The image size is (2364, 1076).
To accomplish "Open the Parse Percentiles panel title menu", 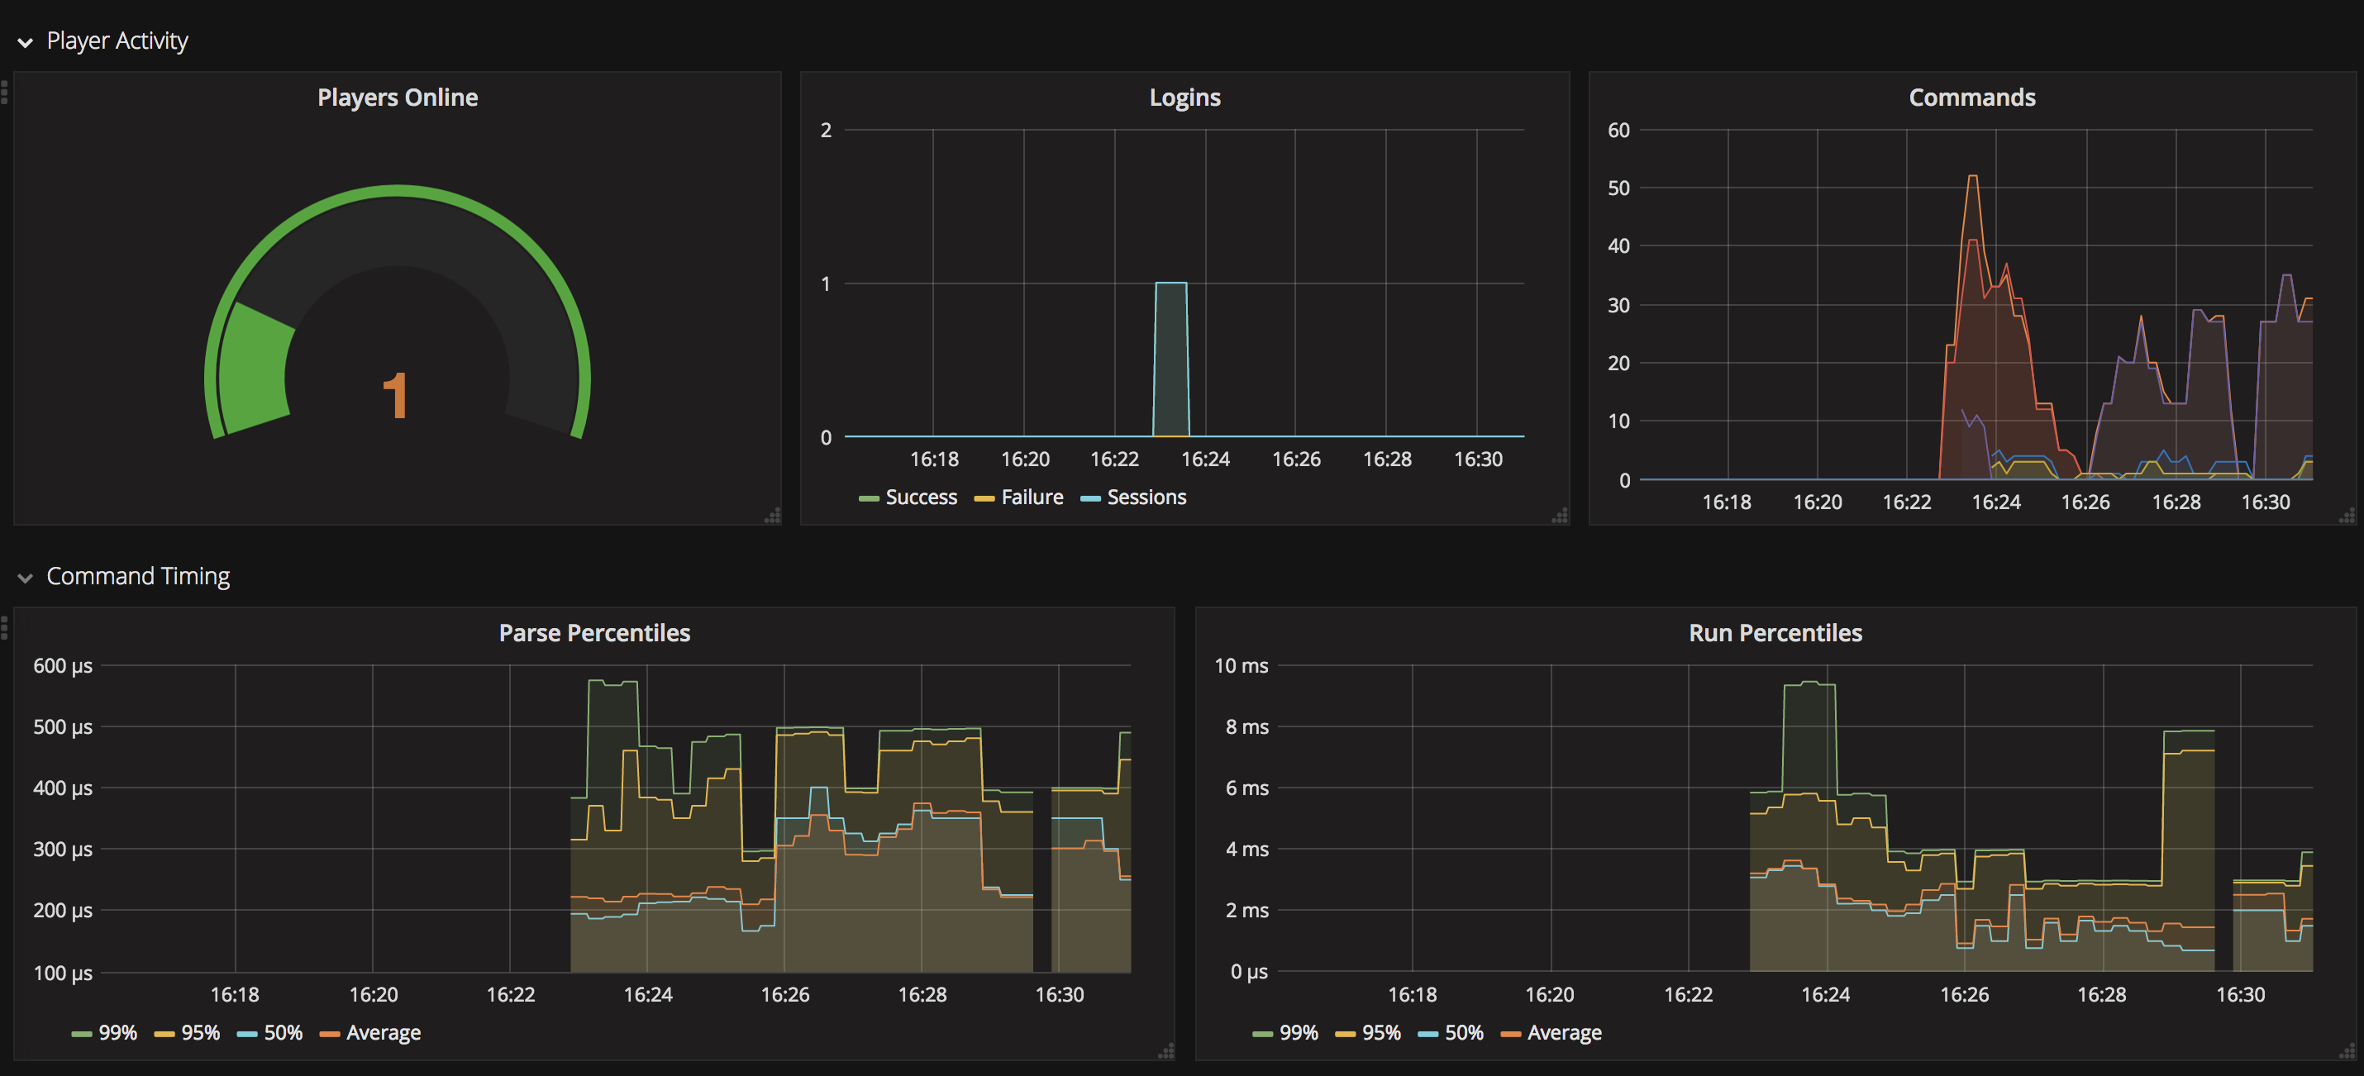I will 593,633.
